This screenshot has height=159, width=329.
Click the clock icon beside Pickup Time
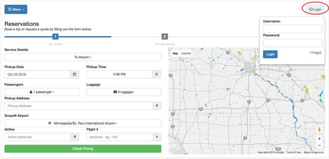[x=156, y=75]
